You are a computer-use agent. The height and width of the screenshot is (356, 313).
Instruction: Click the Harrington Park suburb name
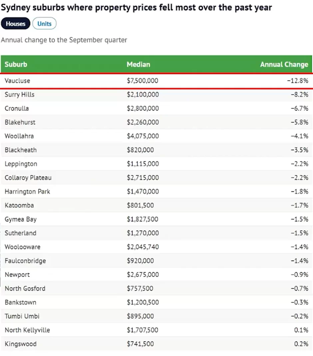coord(27,192)
